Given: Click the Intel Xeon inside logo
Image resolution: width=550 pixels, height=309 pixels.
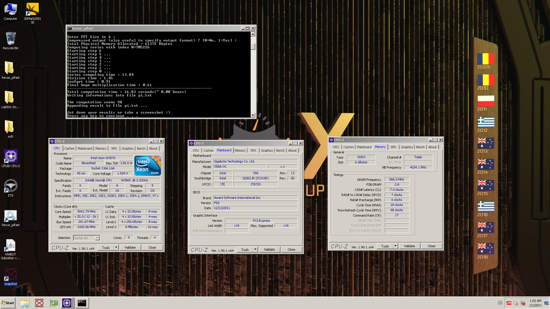Looking at the screenshot, I should [148, 166].
